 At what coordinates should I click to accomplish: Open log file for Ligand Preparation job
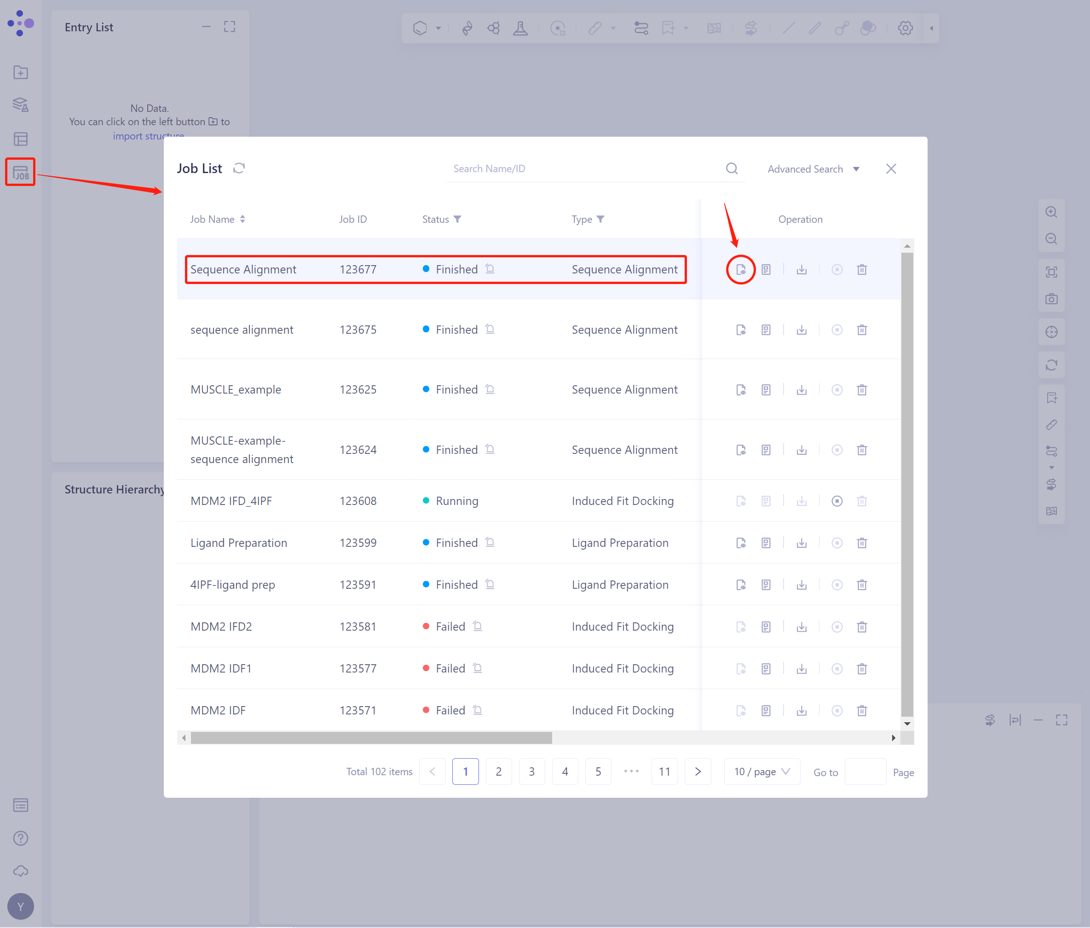[766, 543]
